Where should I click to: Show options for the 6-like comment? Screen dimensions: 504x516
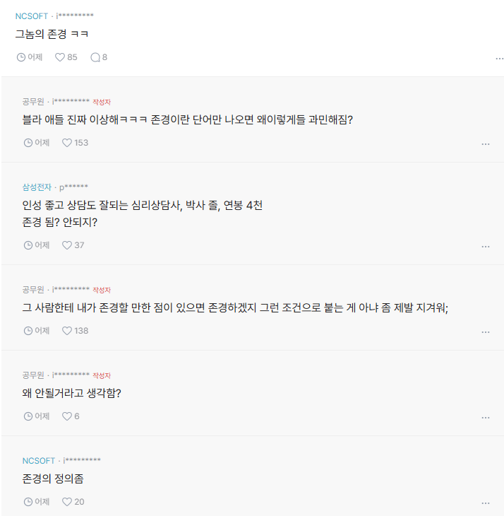coord(485,418)
